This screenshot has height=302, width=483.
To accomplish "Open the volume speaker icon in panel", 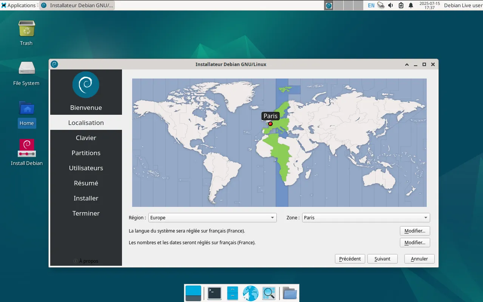I will (390, 5).
